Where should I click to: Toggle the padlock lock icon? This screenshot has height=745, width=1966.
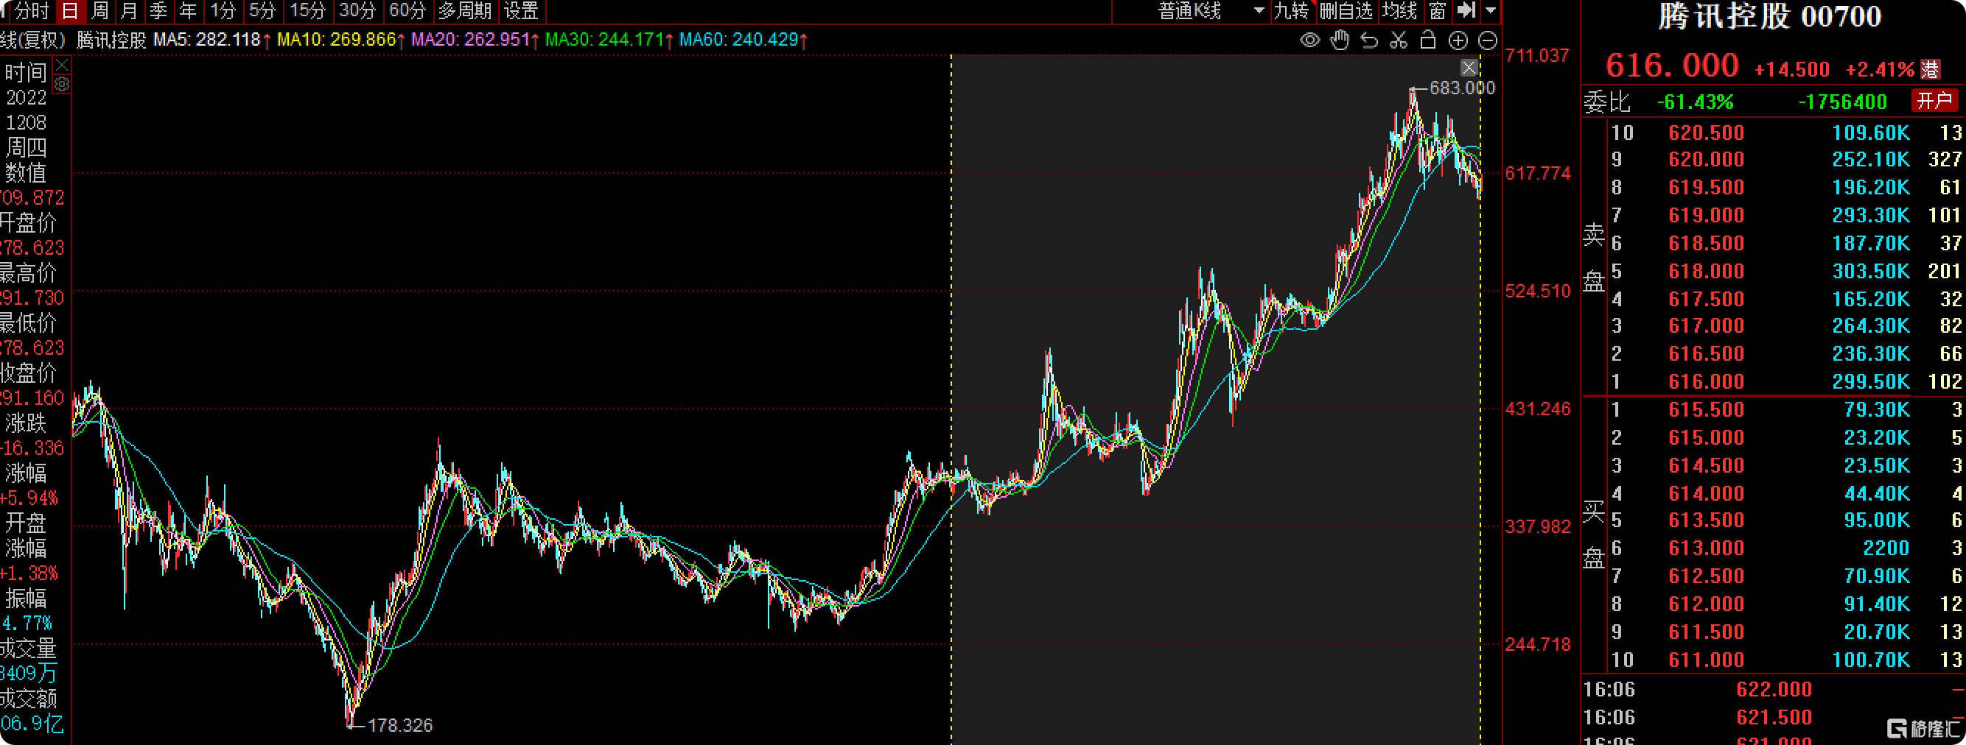(x=1428, y=40)
